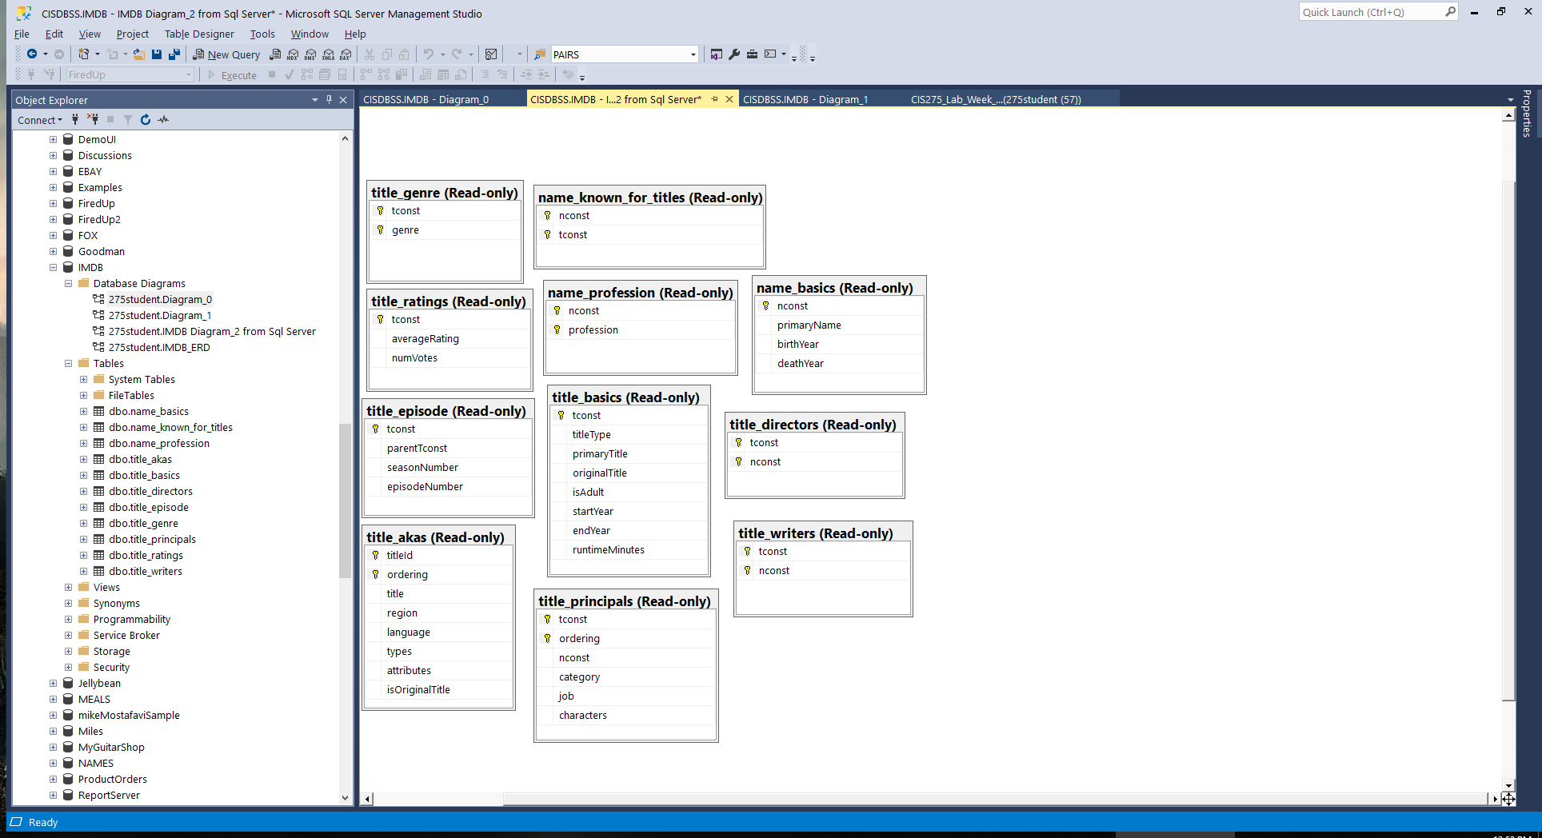1542x838 pixels.
Task: Open the Activity Monitor toolbar icon
Action: tap(491, 54)
